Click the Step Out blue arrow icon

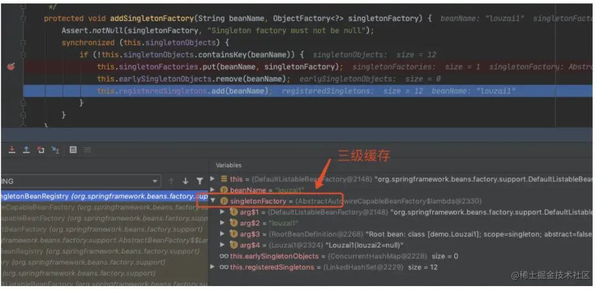[x=26, y=149]
